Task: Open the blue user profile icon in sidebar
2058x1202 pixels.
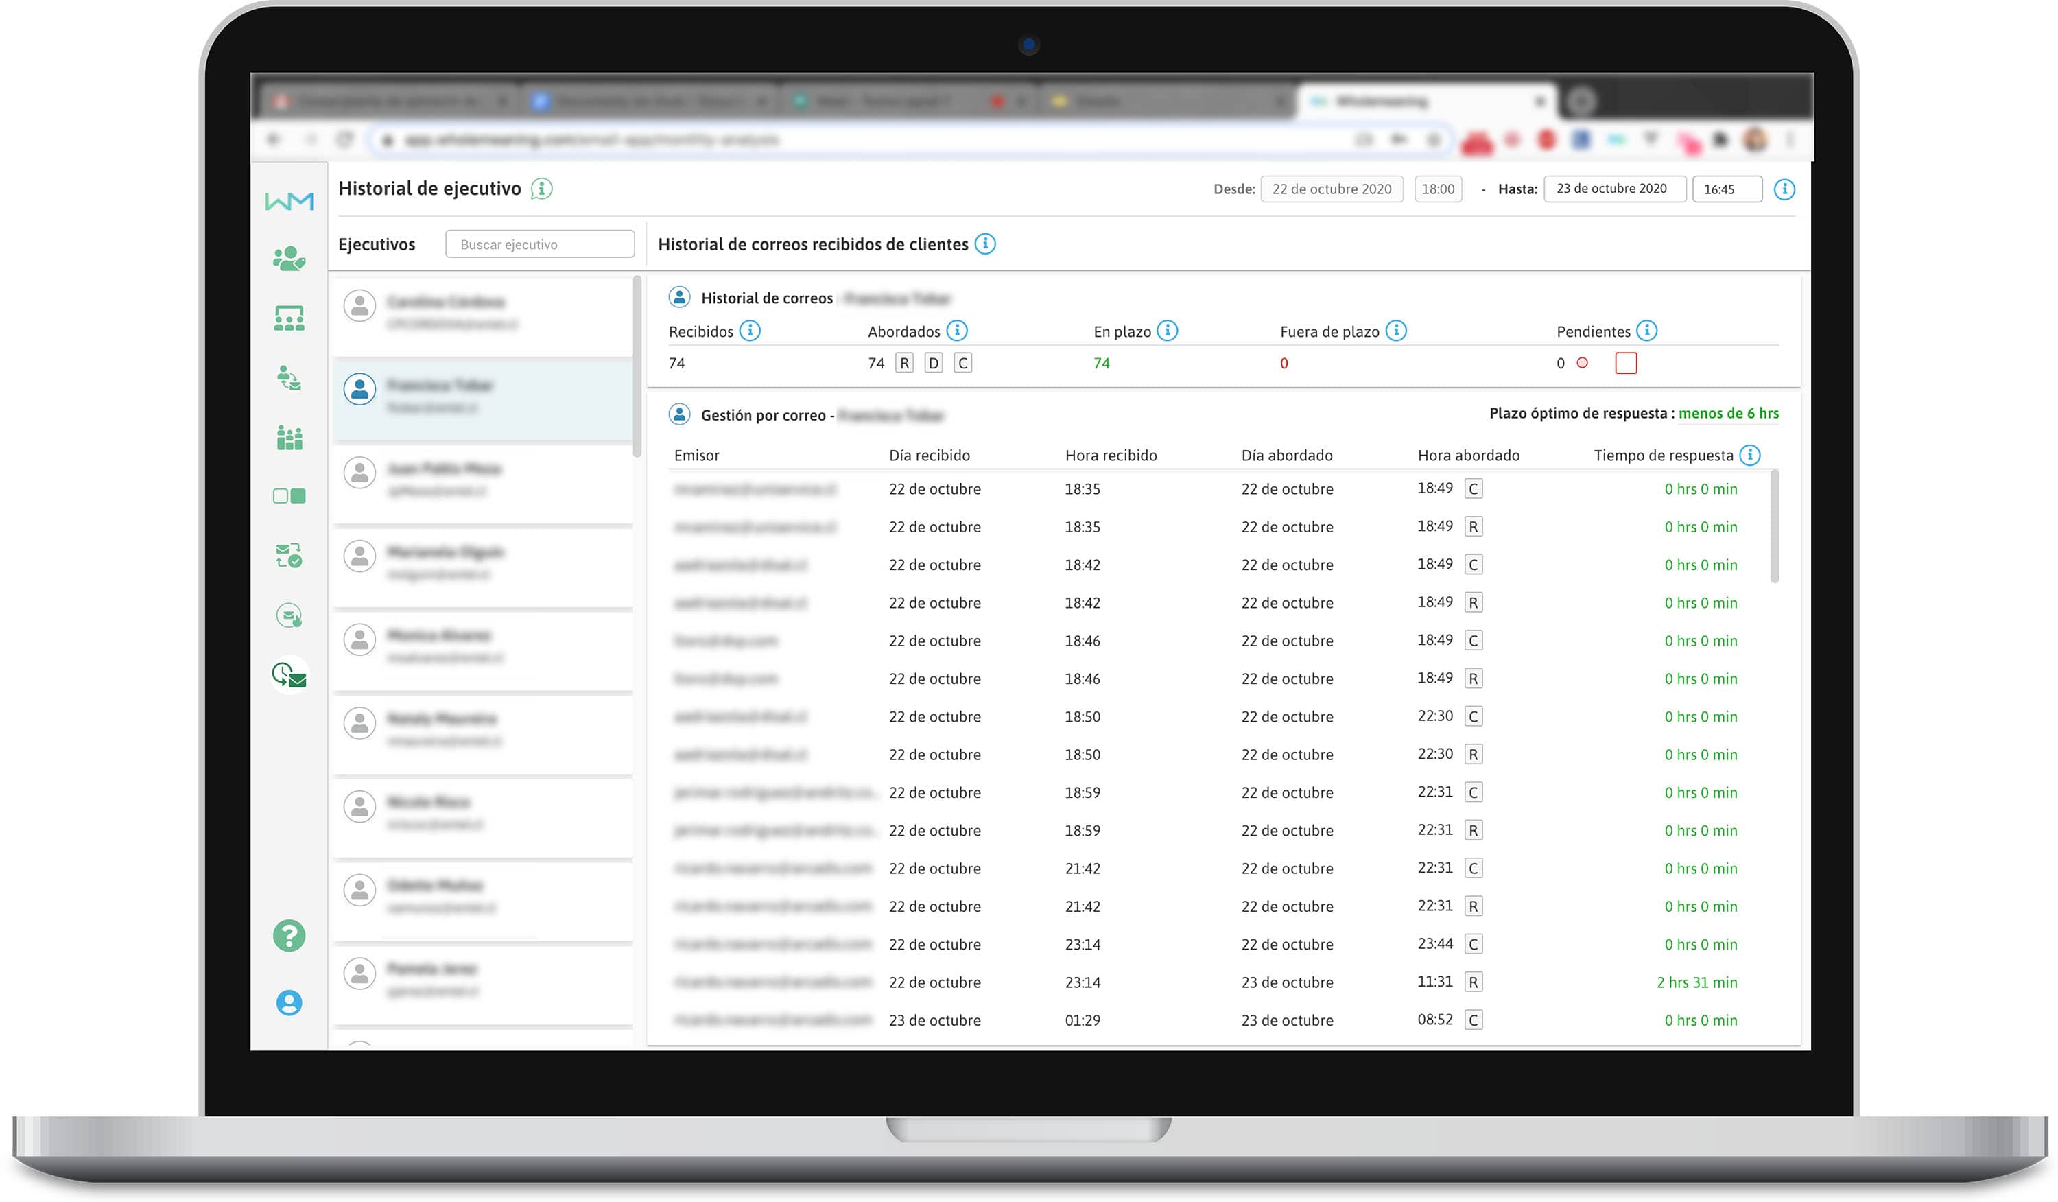Action: point(289,1003)
